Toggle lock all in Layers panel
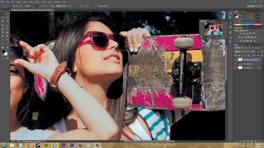Screen dimensions: 264x148 (249, 55)
